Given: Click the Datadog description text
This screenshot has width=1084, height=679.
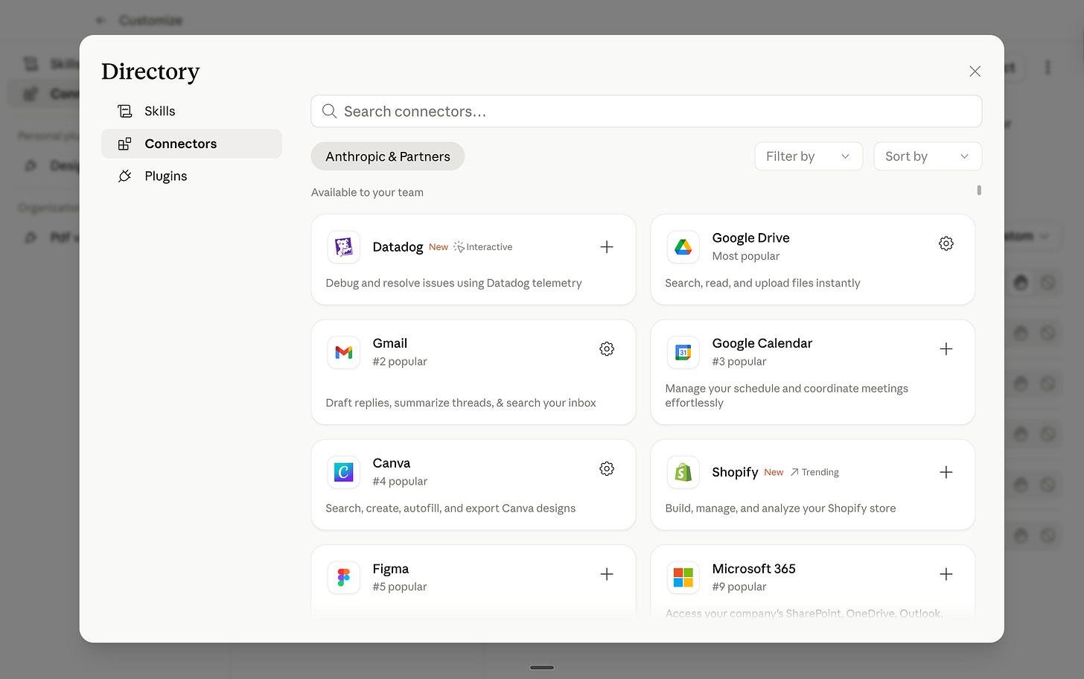Looking at the screenshot, I should coord(453,283).
